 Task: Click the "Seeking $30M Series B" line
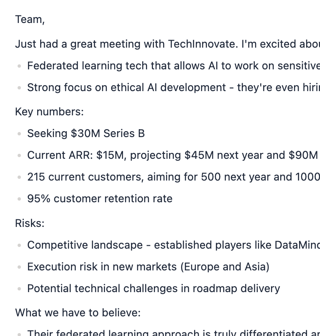[x=86, y=133]
